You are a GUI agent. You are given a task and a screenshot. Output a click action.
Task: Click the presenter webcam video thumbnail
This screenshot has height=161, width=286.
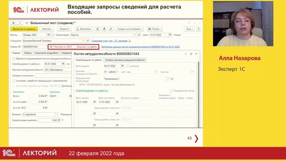tap(243, 24)
